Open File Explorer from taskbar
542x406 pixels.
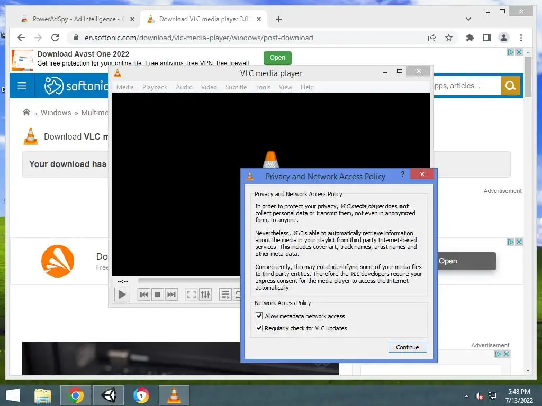coord(43,395)
